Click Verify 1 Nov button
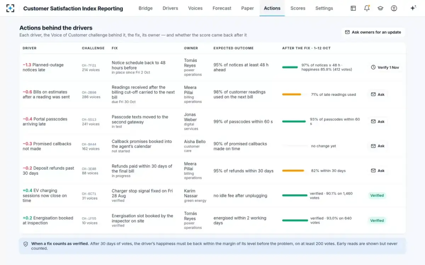The height and width of the screenshot is (265, 425). (385, 67)
